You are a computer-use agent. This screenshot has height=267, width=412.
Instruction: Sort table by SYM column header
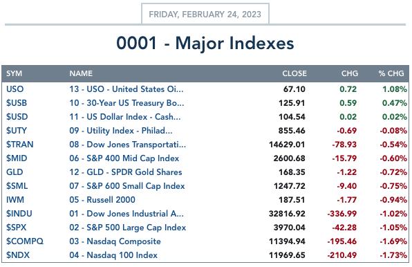15,73
